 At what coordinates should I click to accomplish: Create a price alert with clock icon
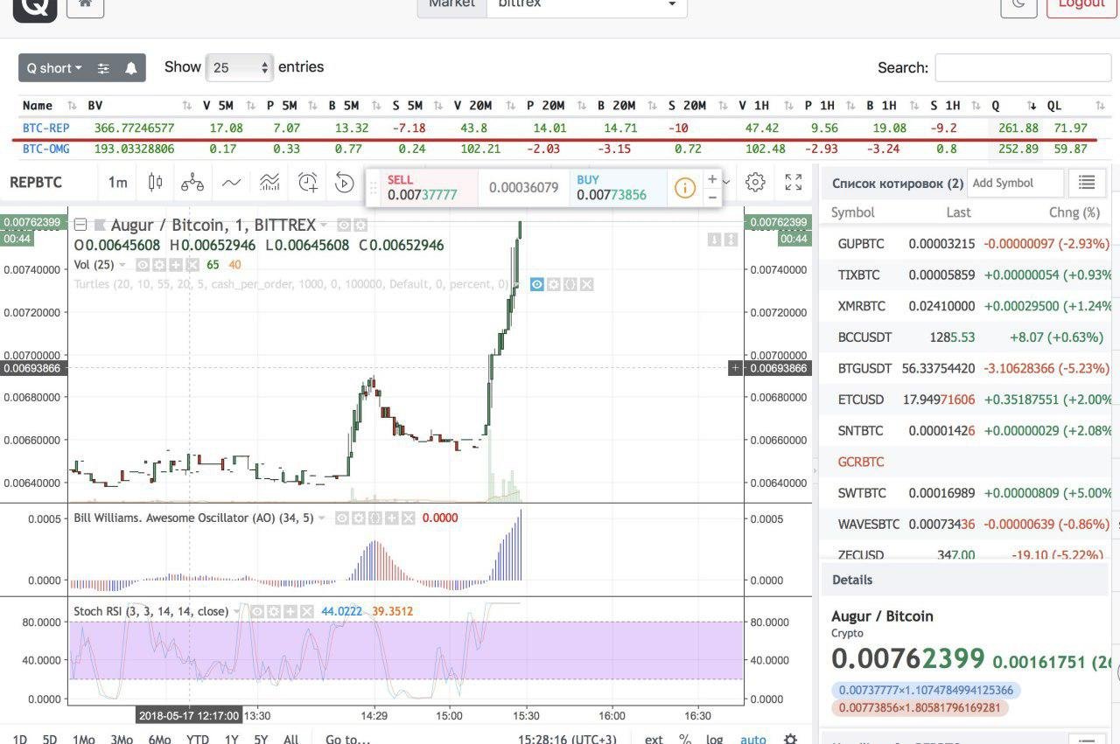[308, 183]
